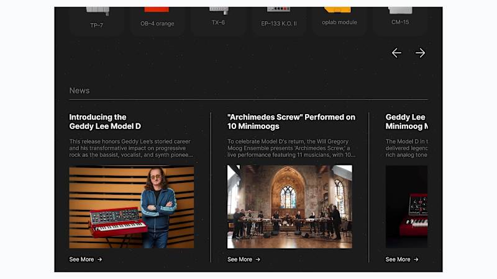This screenshot has height=279, width=497.
Task: Open the OB-4 orange product card
Action: click(x=157, y=21)
